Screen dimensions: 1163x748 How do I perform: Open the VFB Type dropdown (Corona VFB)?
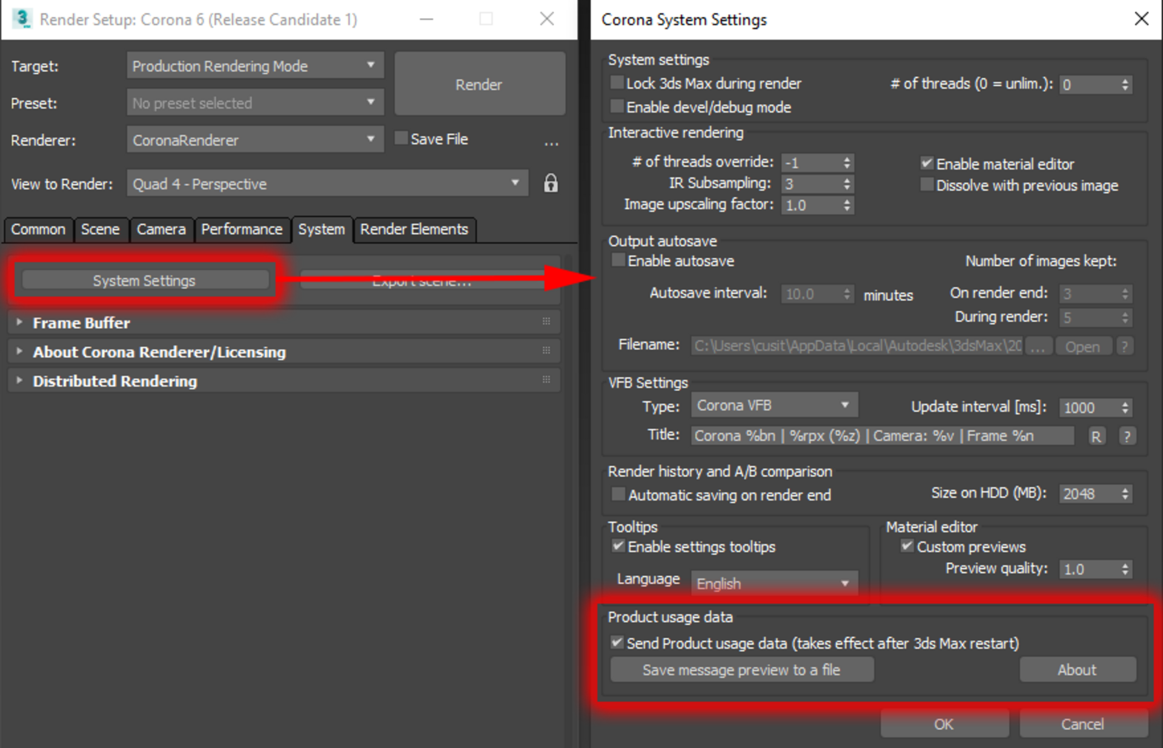[774, 405]
